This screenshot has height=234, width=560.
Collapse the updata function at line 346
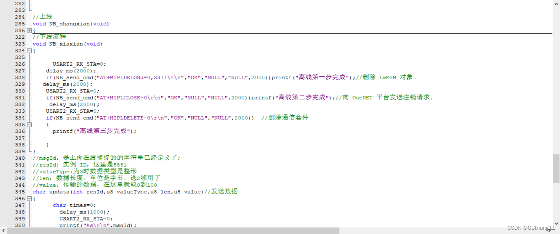pyautogui.click(x=29, y=199)
